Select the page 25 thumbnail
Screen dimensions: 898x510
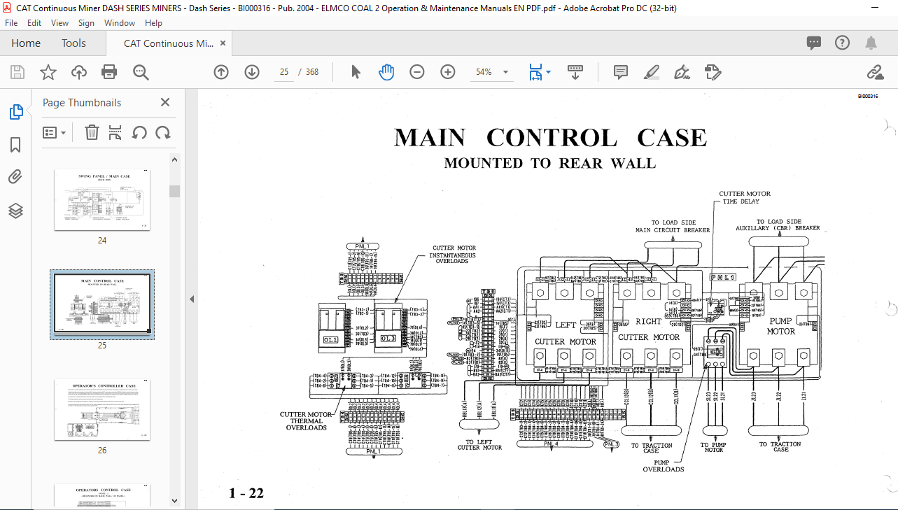point(102,305)
